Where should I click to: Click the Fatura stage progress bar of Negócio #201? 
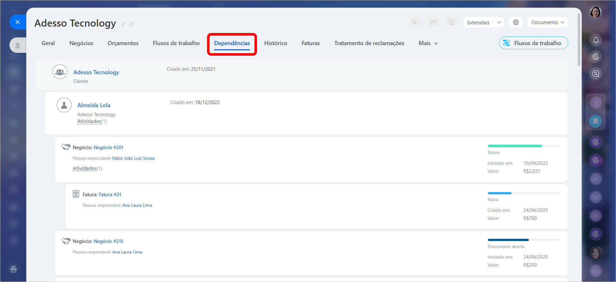click(524, 146)
